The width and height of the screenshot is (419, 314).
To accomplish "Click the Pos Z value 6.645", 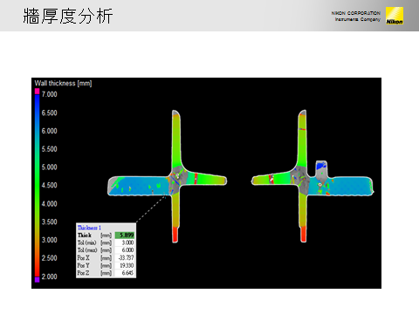I will [x=127, y=273].
